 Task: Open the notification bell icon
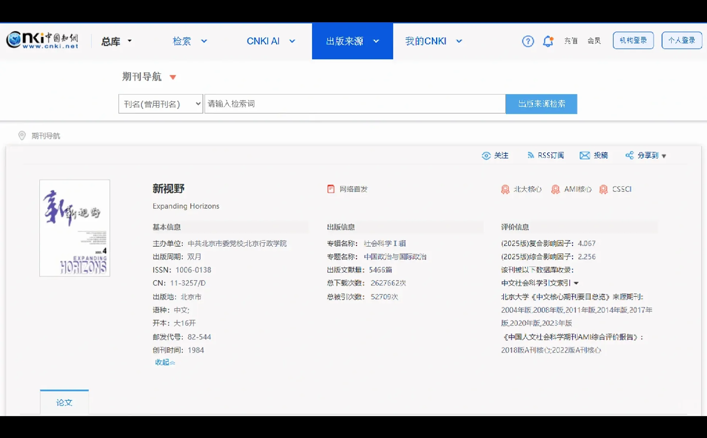(x=548, y=41)
